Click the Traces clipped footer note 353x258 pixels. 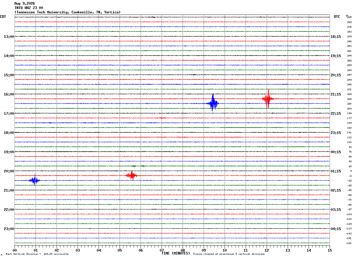(x=229, y=254)
